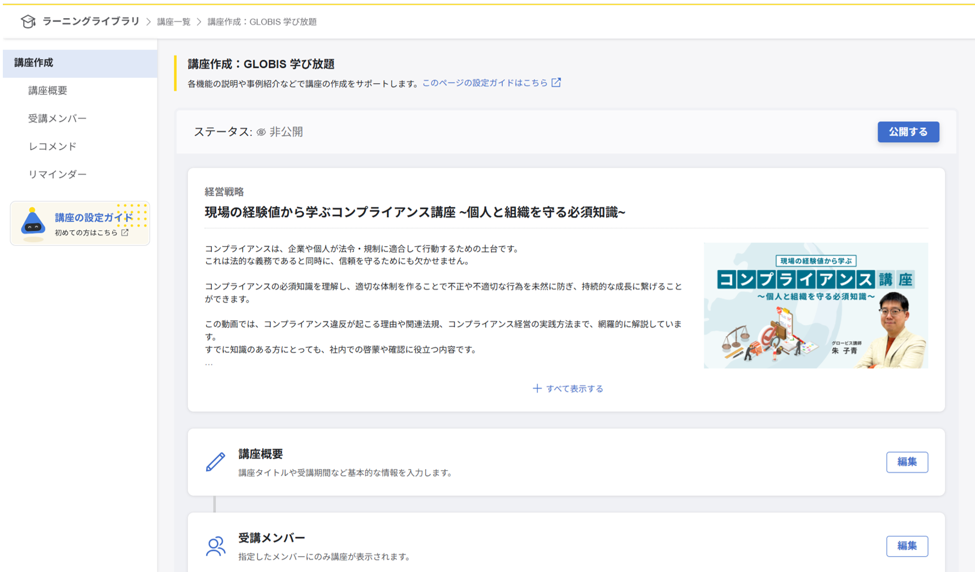This screenshot has width=975, height=572.
Task: Click the people icon beside 受講メンバー section
Action: tap(215, 546)
